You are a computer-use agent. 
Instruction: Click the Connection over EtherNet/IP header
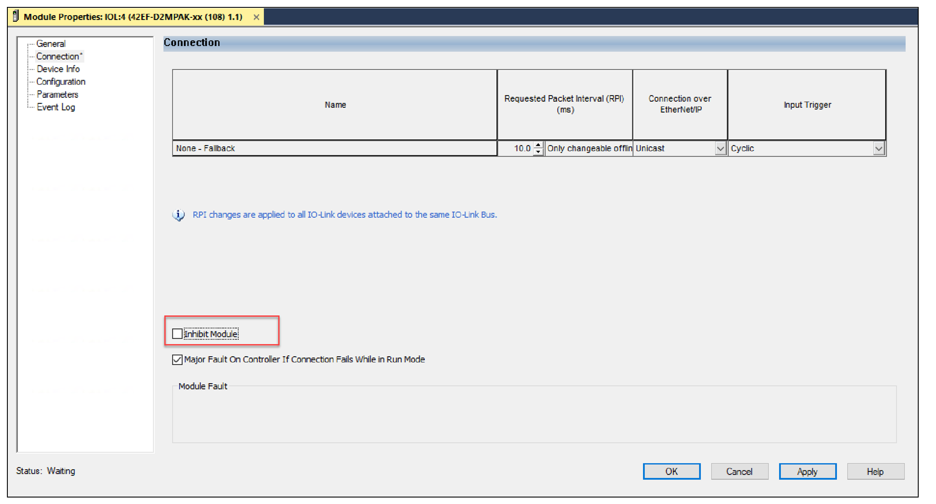click(x=680, y=105)
